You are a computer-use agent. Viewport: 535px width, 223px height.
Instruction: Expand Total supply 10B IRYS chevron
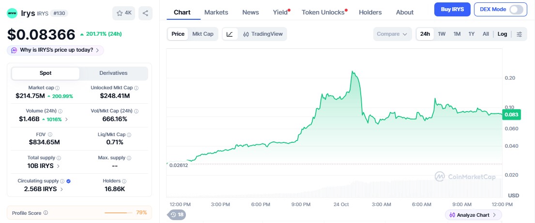58,166
